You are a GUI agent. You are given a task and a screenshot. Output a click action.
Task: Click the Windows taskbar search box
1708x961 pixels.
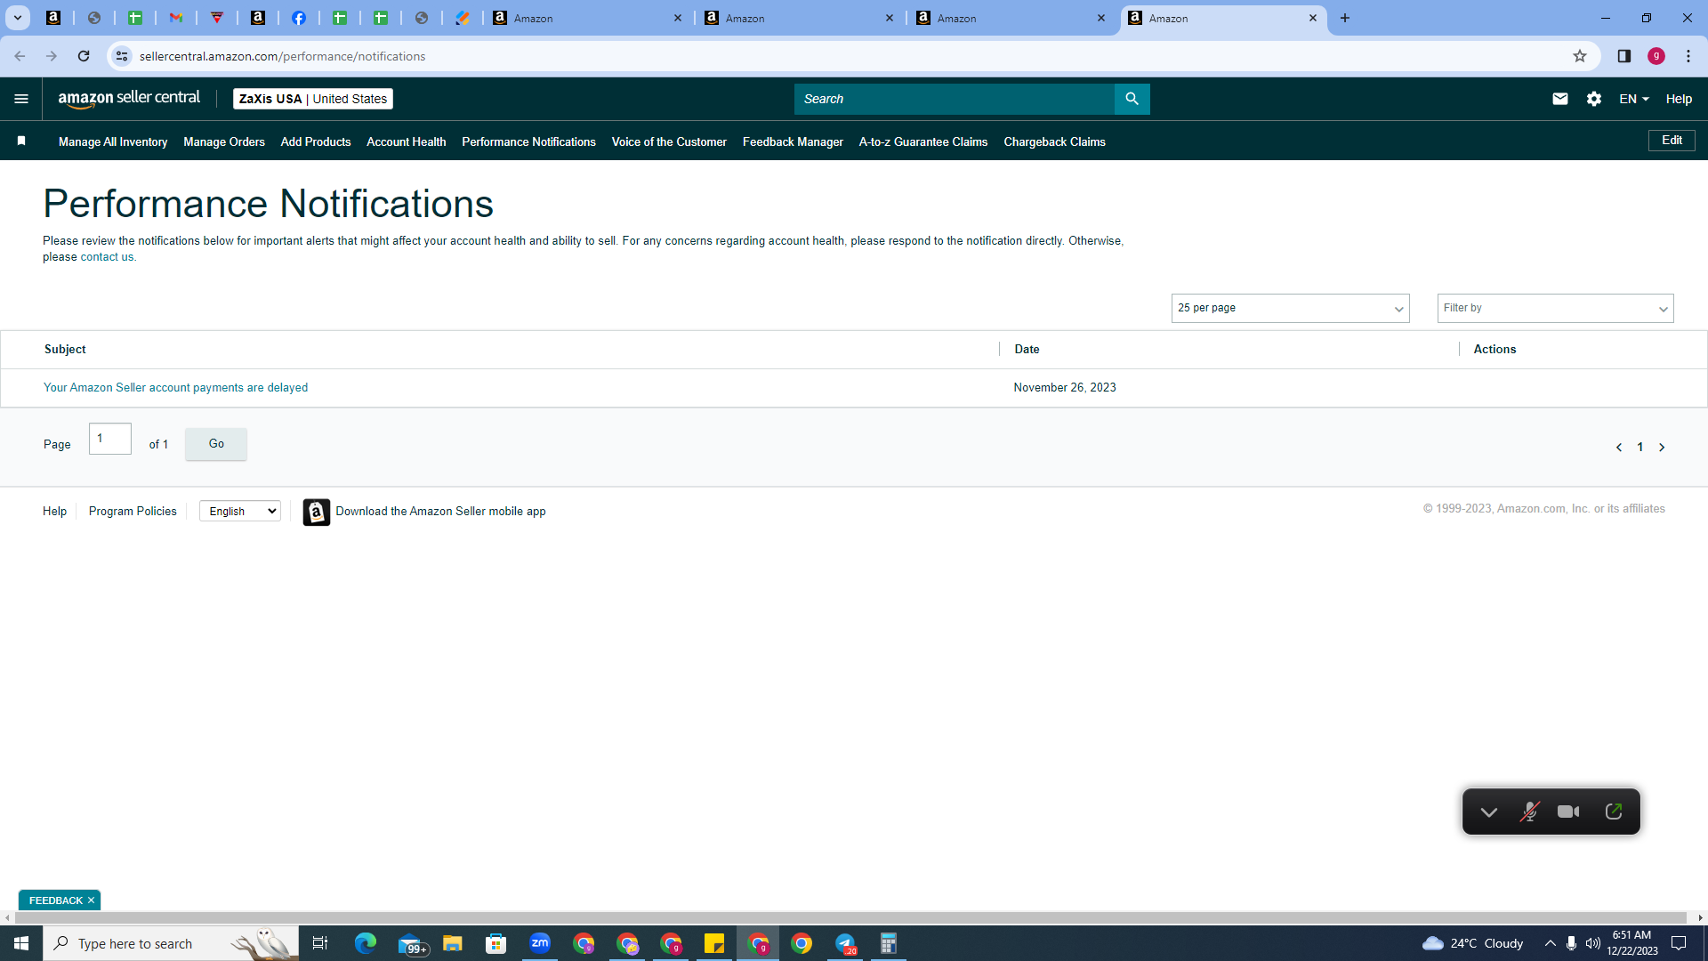coord(171,943)
